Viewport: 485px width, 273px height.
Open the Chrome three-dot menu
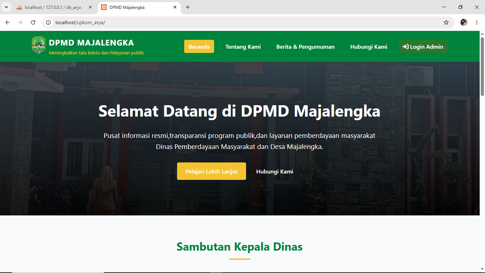point(477,22)
